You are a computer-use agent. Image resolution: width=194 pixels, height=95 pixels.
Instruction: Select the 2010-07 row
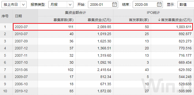[x=97, y=34]
